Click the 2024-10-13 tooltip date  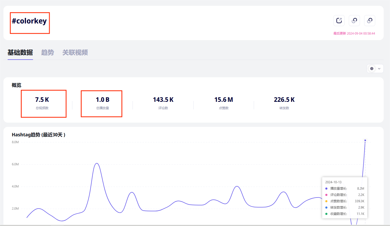click(333, 182)
